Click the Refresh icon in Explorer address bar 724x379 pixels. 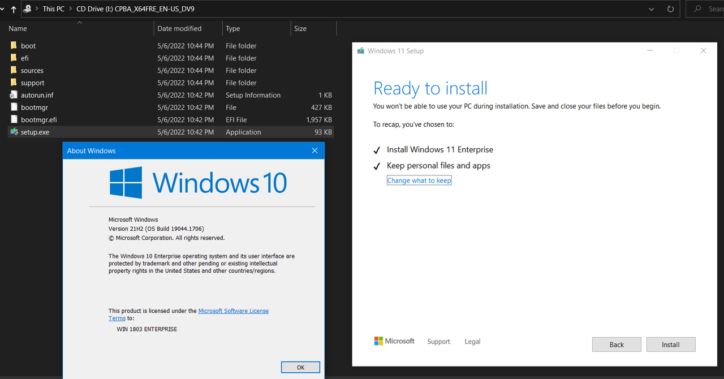point(670,9)
